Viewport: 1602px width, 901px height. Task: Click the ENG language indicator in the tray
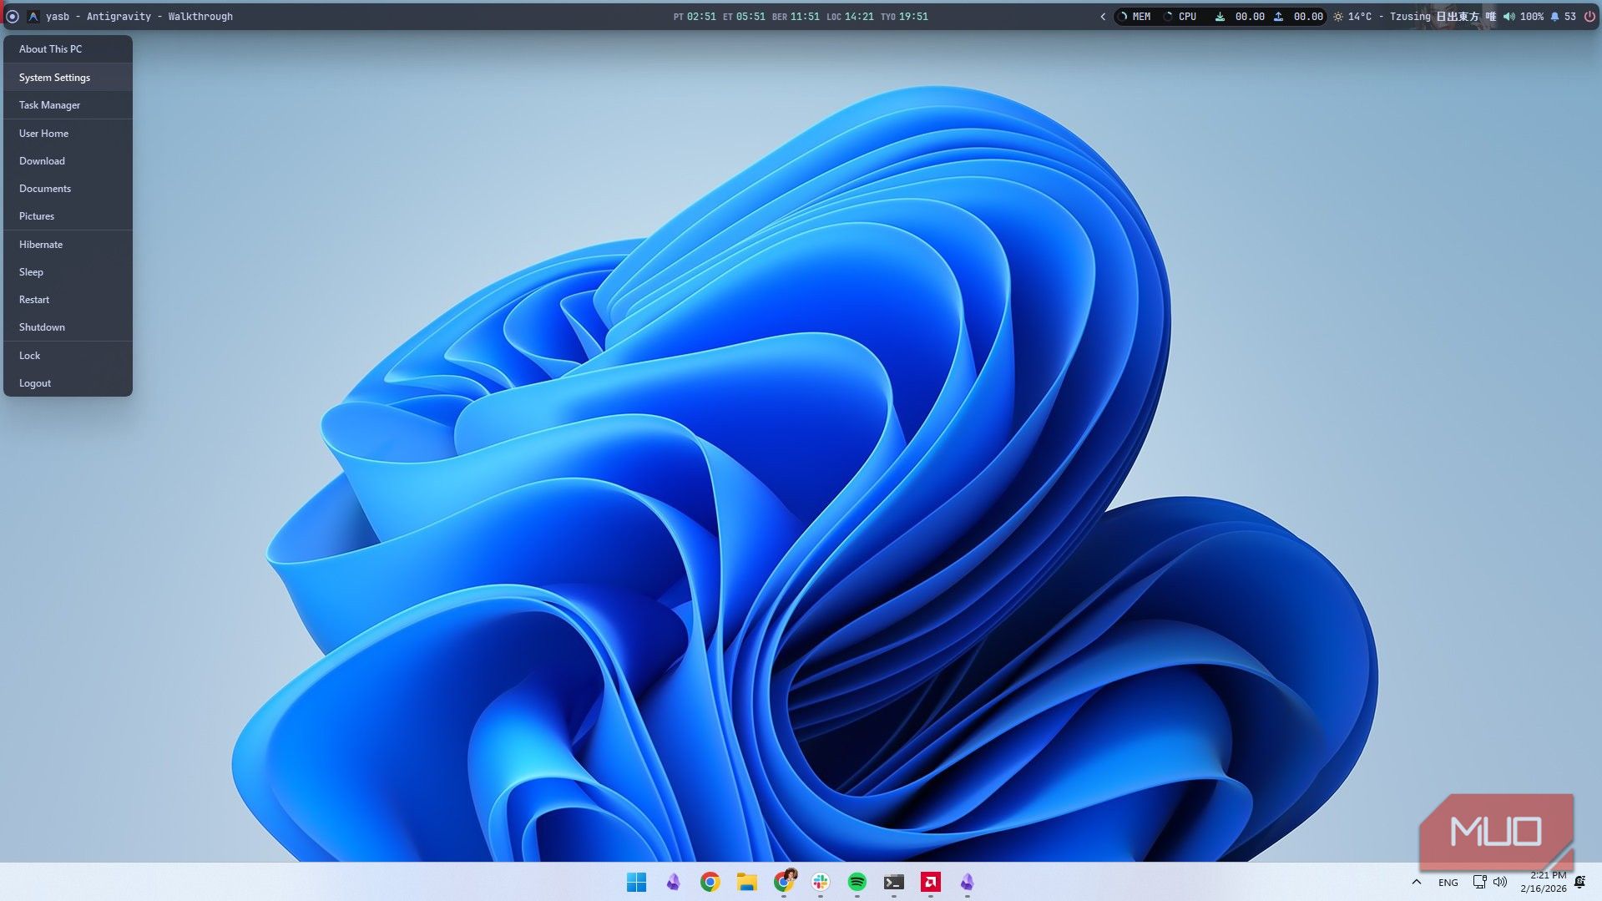pyautogui.click(x=1448, y=883)
